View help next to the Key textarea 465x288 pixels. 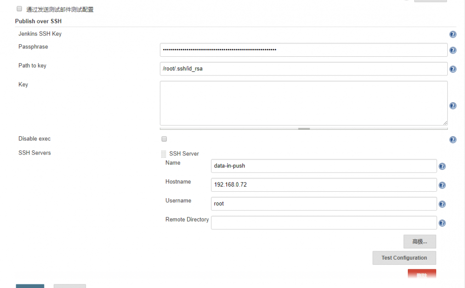453,106
